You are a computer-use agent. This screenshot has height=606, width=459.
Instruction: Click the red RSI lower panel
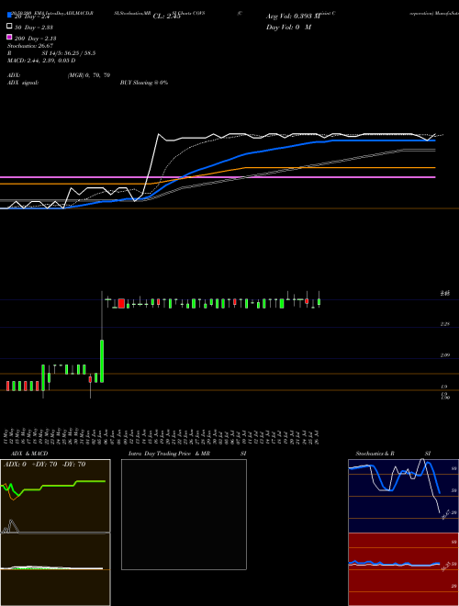(x=403, y=569)
